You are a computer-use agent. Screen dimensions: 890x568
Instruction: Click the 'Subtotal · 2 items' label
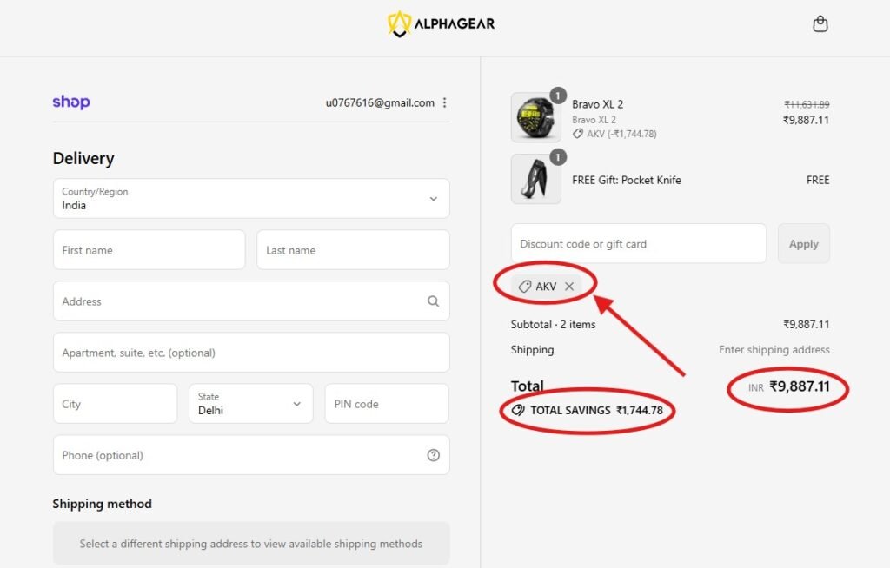553,325
